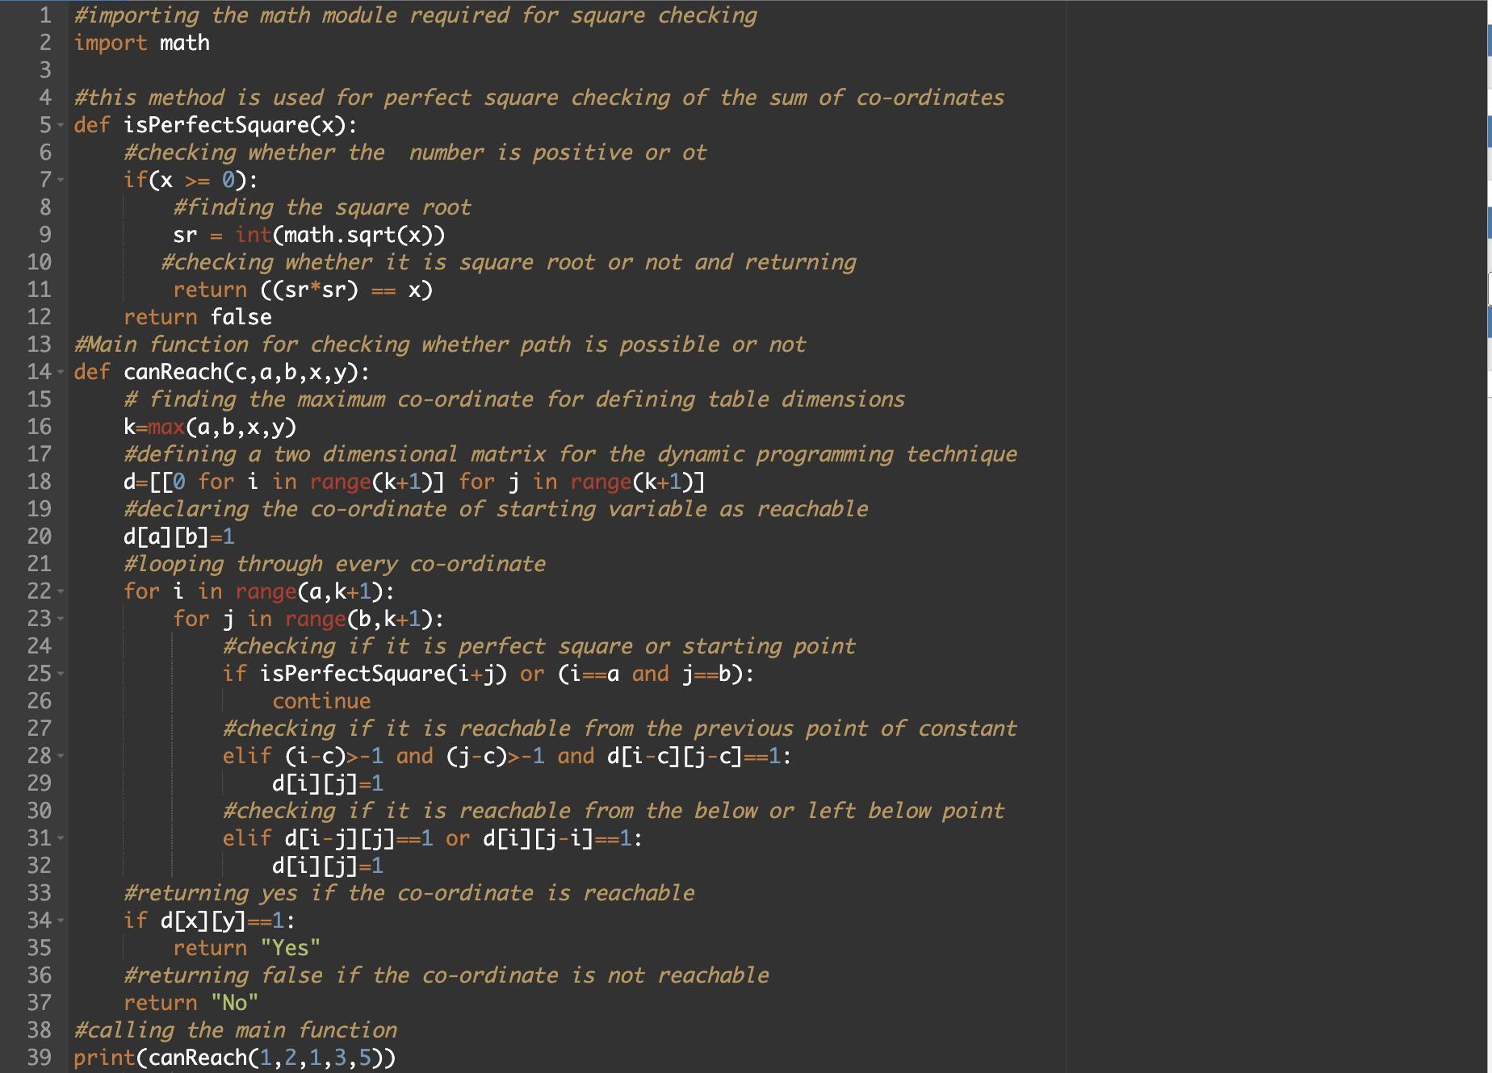Click line number 1 in the gutter
Viewport: 1492px width, 1073px height.
[45, 15]
